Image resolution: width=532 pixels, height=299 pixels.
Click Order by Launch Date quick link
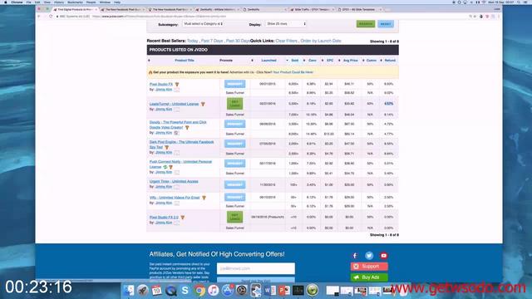321,41
